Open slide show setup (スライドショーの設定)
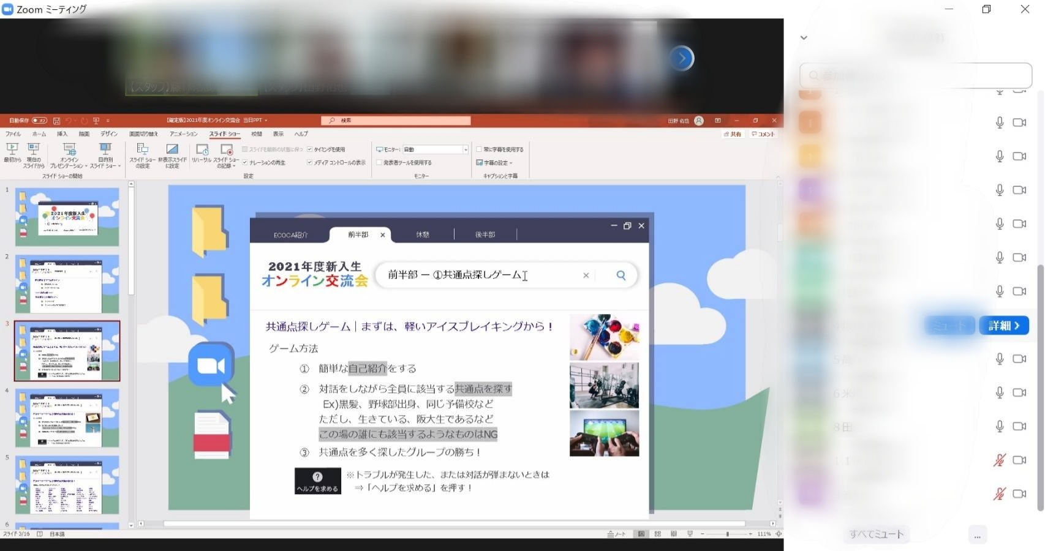The height and width of the screenshot is (551, 1045). tap(142, 157)
